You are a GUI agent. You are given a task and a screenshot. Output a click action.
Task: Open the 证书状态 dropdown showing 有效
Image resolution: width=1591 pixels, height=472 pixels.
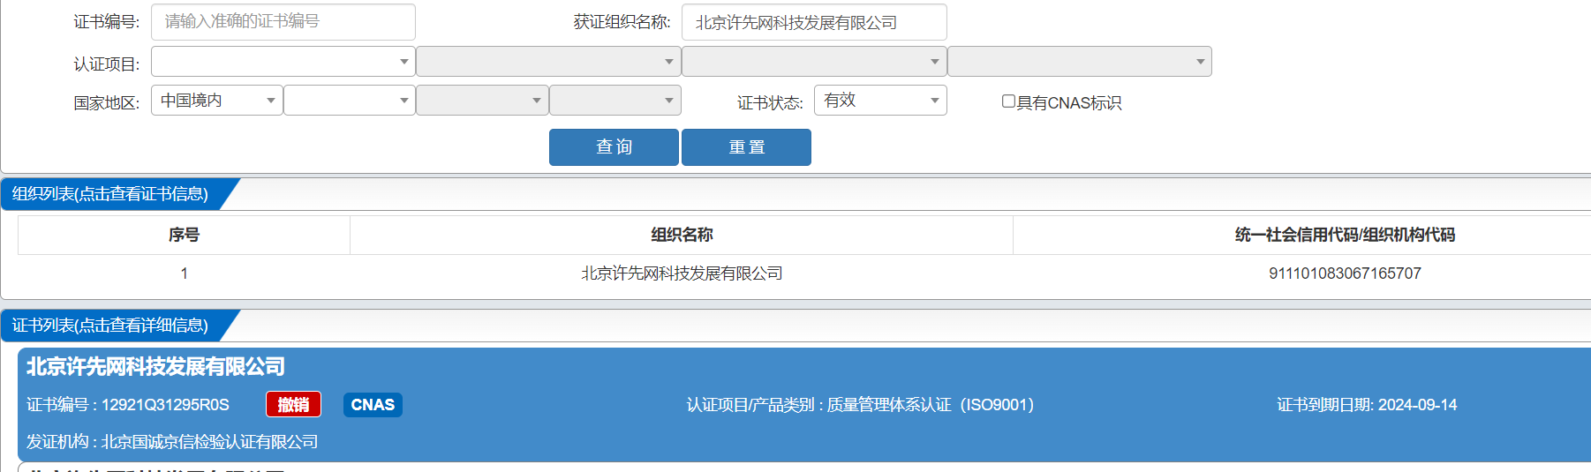880,101
